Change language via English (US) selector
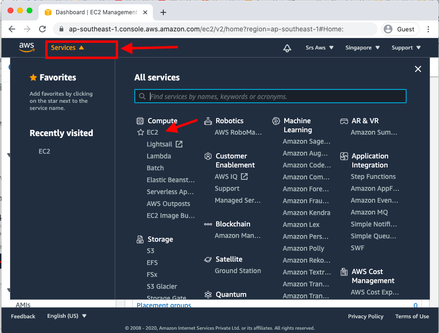Screen dimensions: 439x333 click(x=67, y=316)
